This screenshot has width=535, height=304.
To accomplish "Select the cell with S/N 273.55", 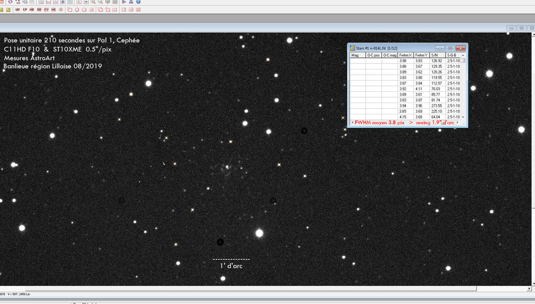I will tap(438, 106).
